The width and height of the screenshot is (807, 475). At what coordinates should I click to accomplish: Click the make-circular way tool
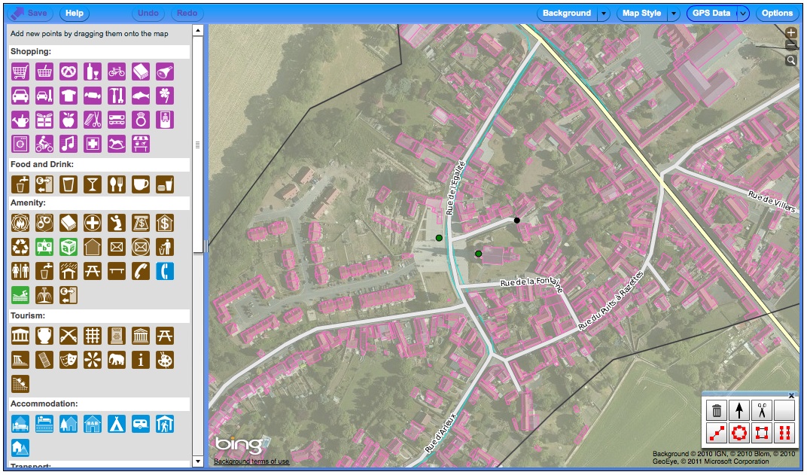coord(739,433)
